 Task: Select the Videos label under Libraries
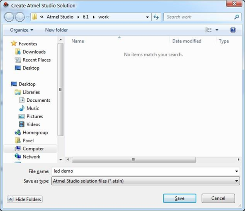click(33, 124)
